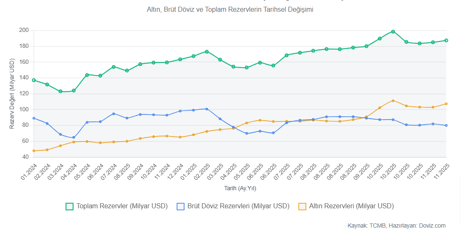Click the orange Altın Rezervleri legend box
Viewport: 461px width, 236px height.
[302, 206]
